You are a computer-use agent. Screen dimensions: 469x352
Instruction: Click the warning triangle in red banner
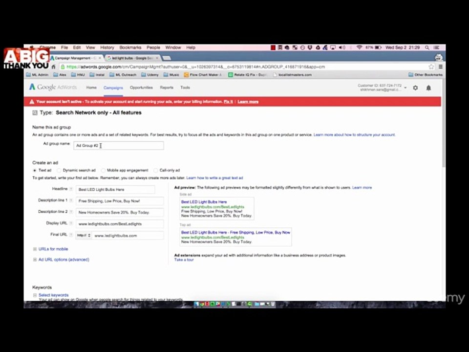pyautogui.click(x=32, y=102)
